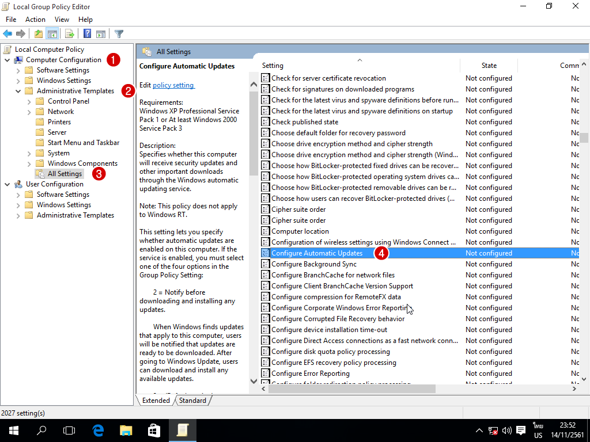The width and height of the screenshot is (590, 442).
Task: Click the Back arrow toolbar icon
Action: pyautogui.click(x=7, y=34)
